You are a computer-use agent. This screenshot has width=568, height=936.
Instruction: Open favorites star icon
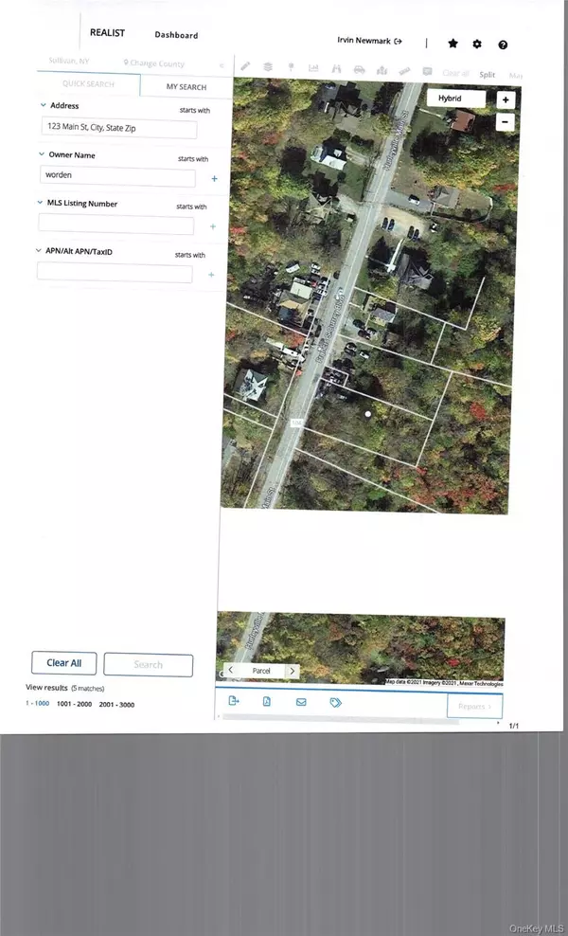pos(453,43)
